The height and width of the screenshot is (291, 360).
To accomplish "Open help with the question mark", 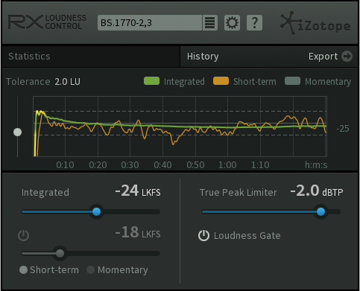I will tap(254, 23).
